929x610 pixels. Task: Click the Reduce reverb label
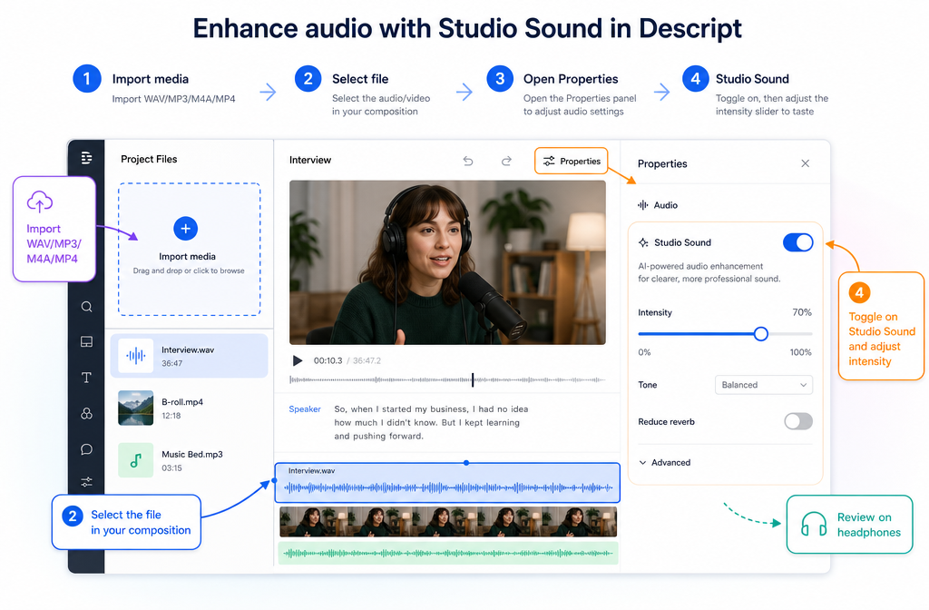click(666, 421)
